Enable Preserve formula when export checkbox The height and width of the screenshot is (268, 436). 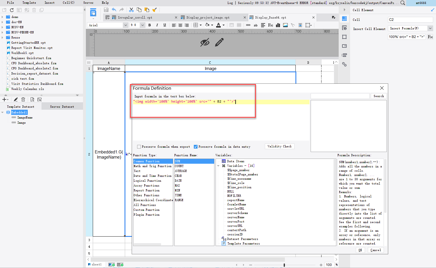pyautogui.click(x=139, y=147)
